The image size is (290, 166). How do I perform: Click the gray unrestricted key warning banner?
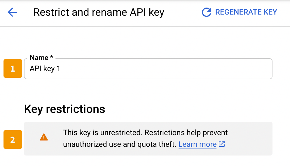coord(148,139)
